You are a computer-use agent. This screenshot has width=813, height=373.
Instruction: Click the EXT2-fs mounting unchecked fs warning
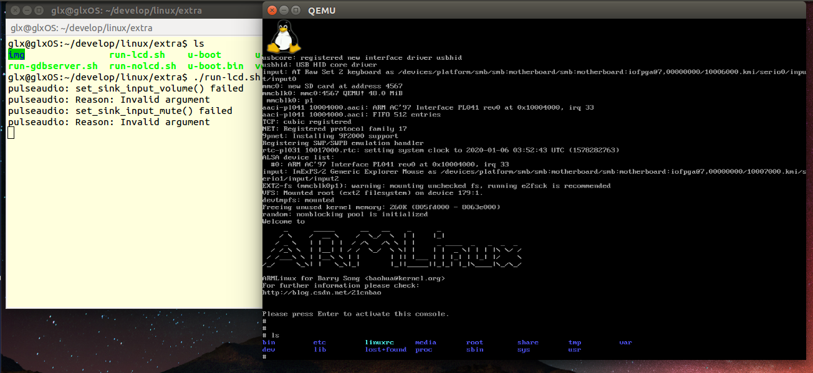pyautogui.click(x=436, y=186)
